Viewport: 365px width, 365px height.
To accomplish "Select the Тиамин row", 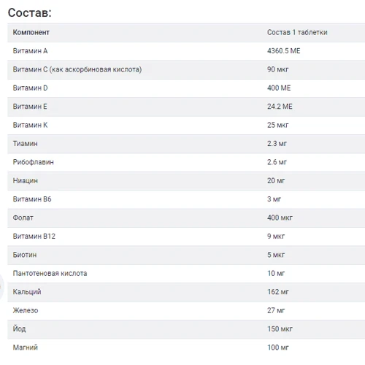I will (x=186, y=144).
